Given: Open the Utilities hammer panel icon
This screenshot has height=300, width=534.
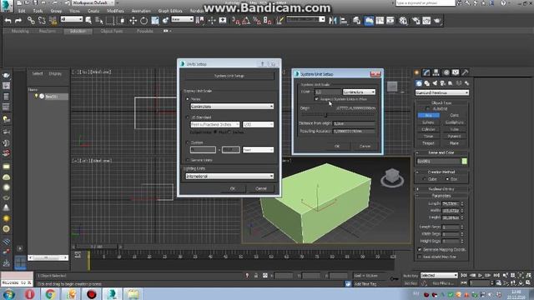Looking at the screenshot, I should click(466, 72).
